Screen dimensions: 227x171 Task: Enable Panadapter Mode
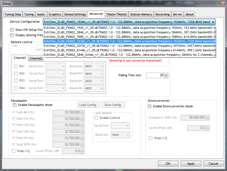(14, 105)
